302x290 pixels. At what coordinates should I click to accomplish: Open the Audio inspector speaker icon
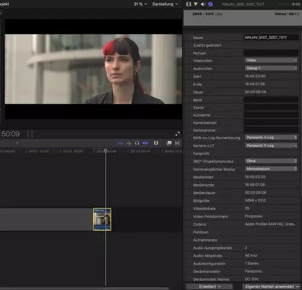click(203, 4)
